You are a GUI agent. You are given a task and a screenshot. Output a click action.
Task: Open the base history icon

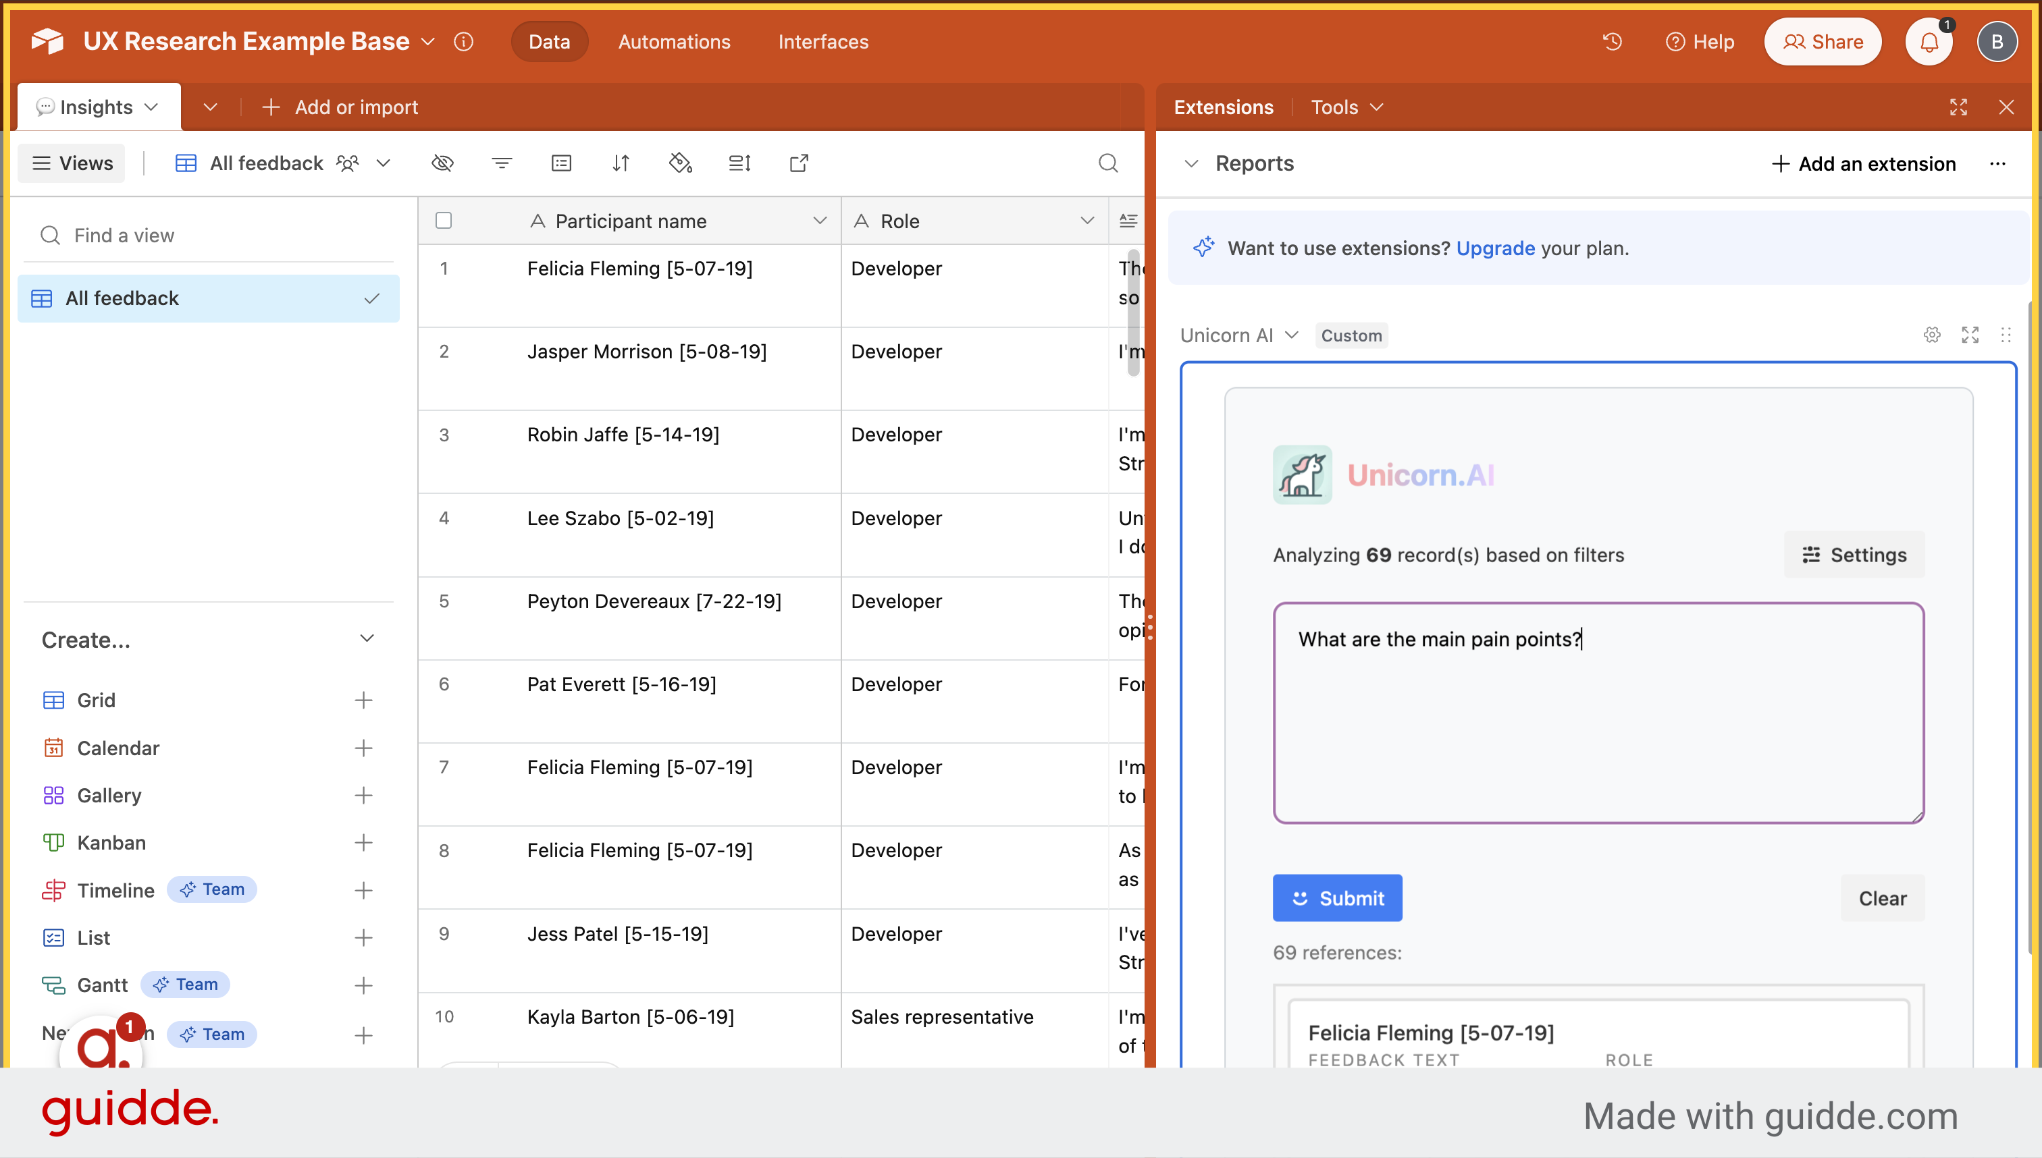1613,41
